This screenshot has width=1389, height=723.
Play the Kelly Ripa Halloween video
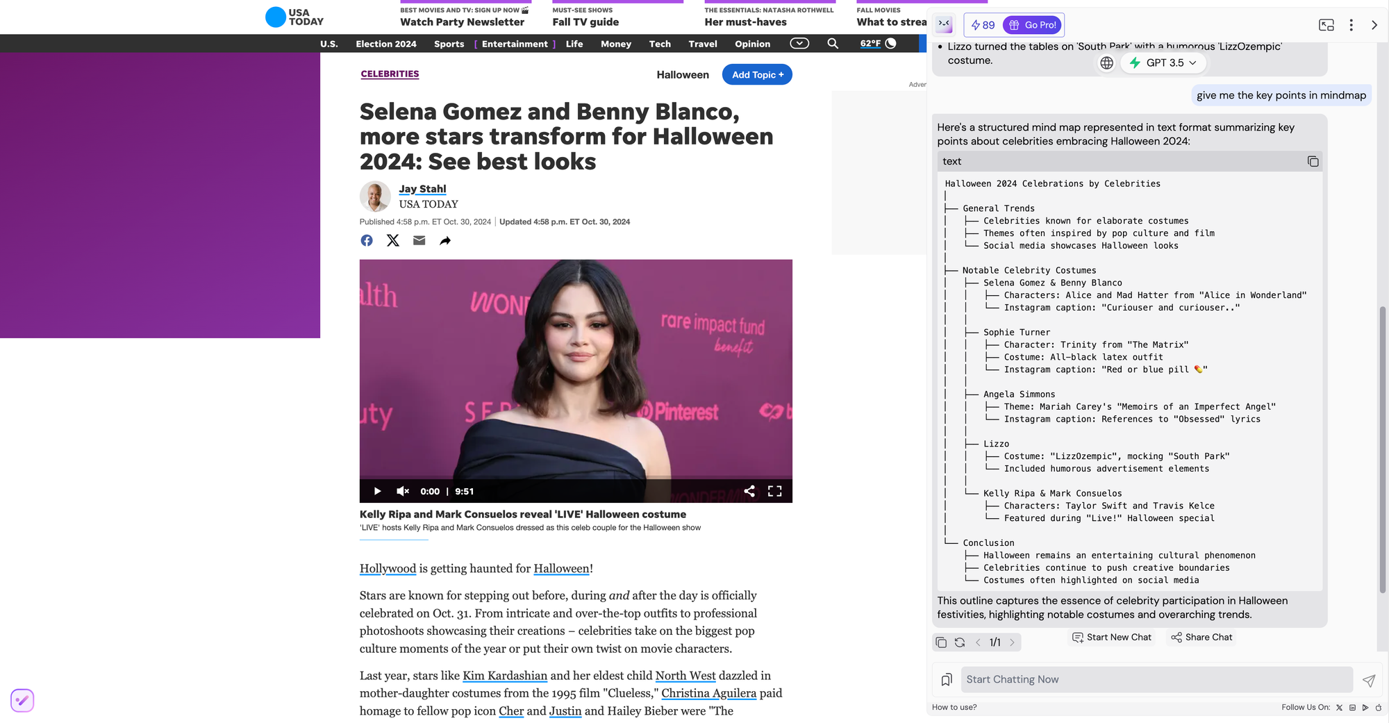pos(377,491)
